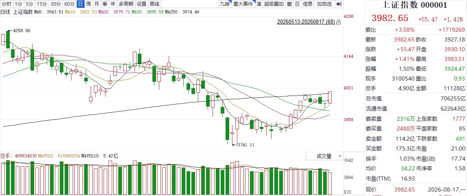Click the 演 replay demo icon
Viewport: 467px width, 196px height.
[x=259, y=4]
